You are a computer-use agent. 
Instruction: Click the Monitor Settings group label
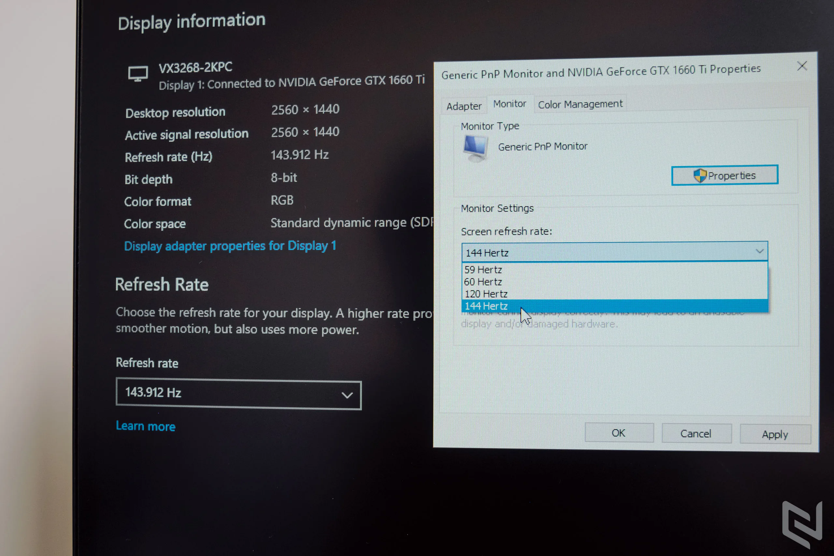pos(497,208)
